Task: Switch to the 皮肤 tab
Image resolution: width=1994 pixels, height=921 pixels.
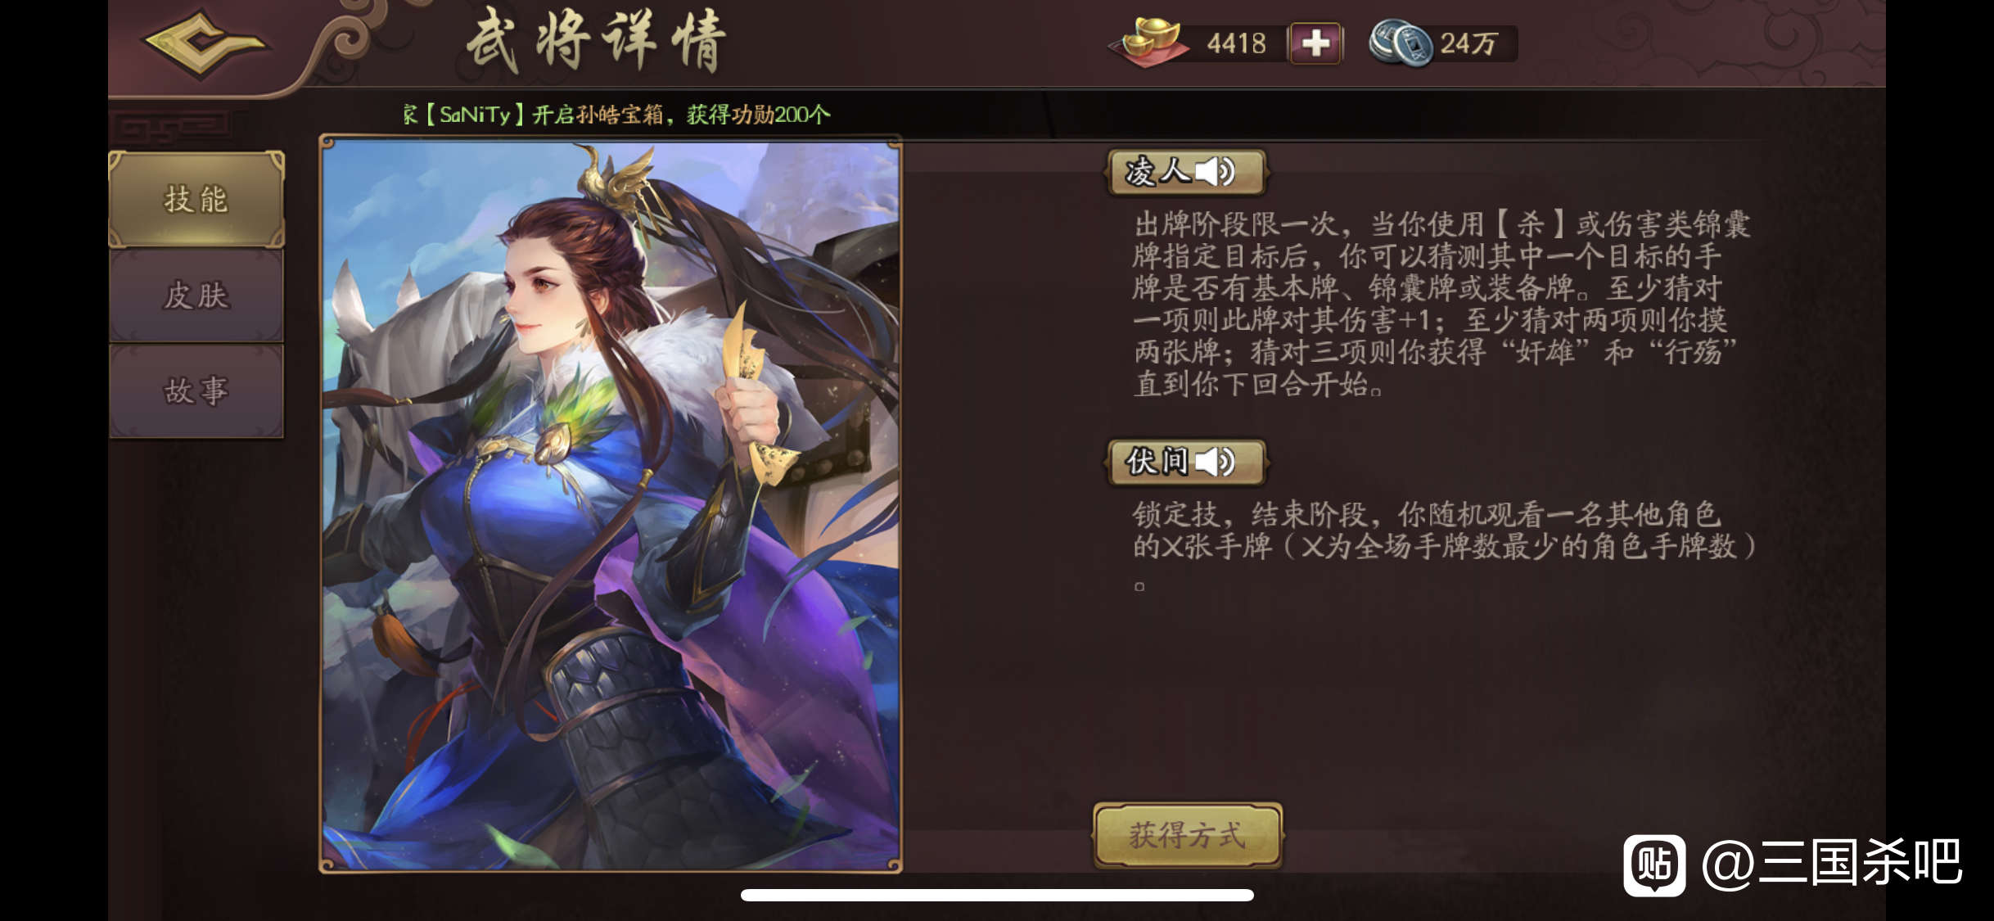Action: coord(196,296)
